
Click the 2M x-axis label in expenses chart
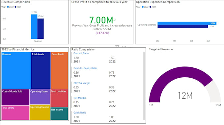click(191, 41)
